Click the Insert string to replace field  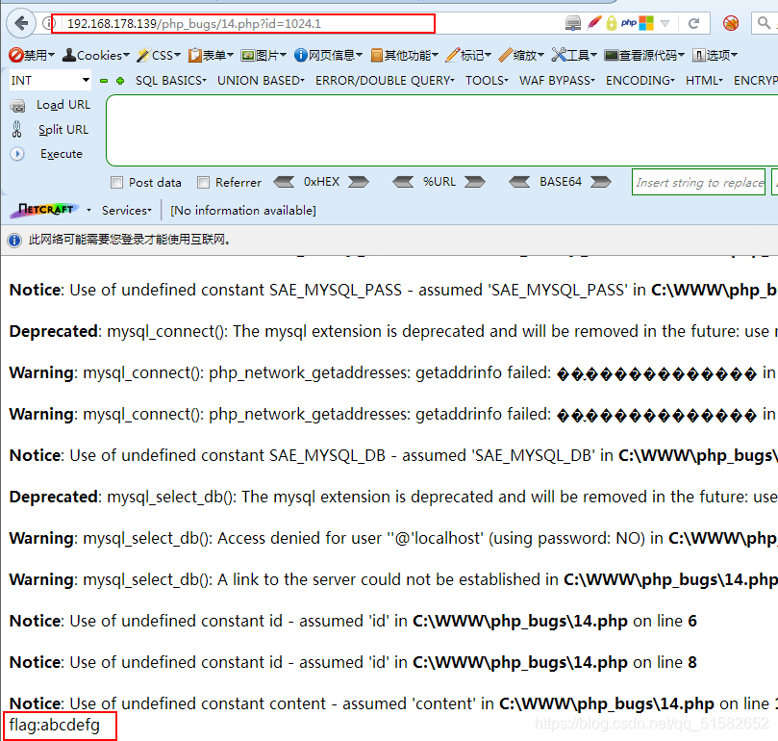tap(698, 182)
